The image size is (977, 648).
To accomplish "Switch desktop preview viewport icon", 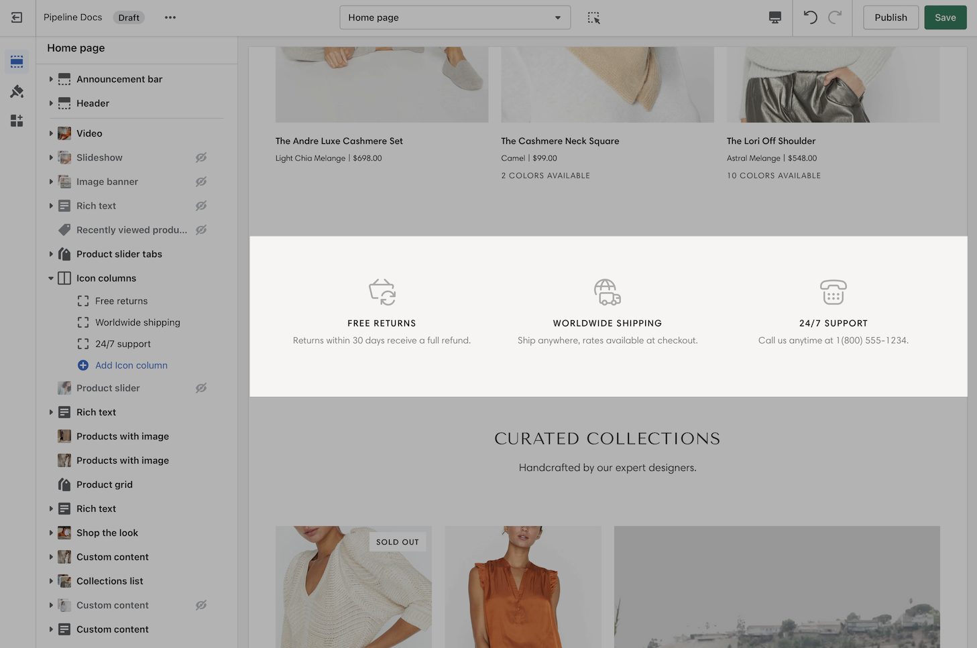I will pos(774,17).
